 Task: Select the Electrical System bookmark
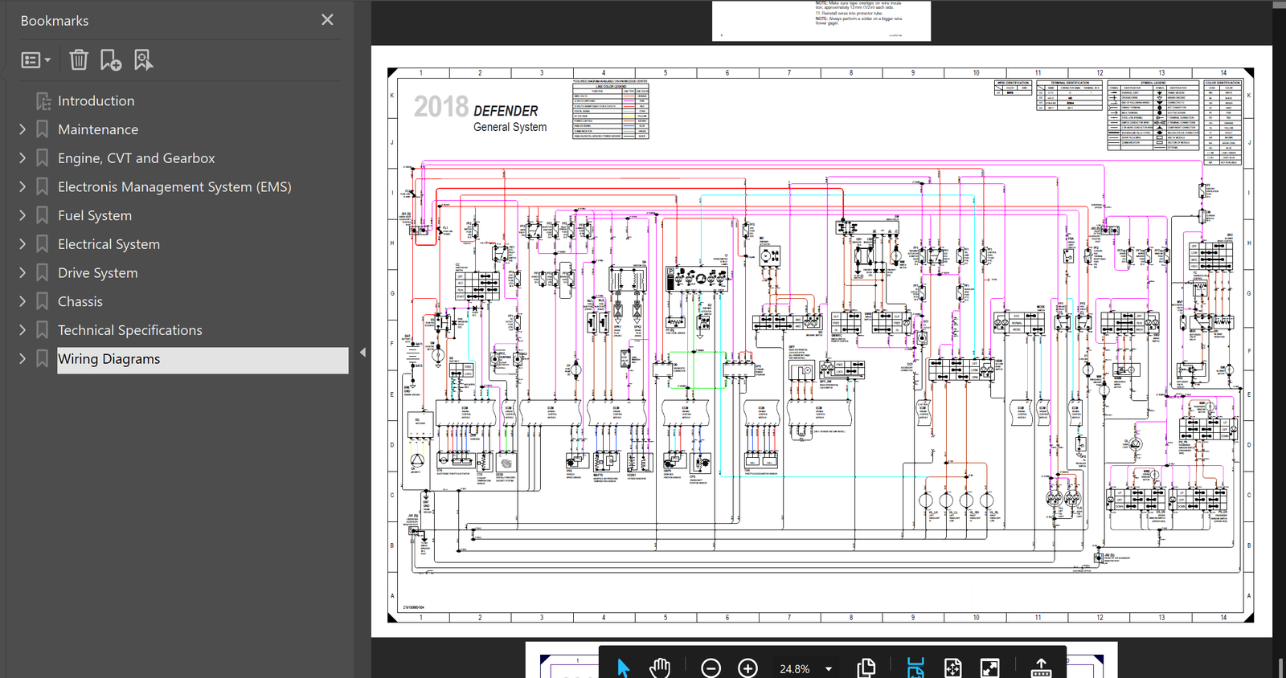109,244
